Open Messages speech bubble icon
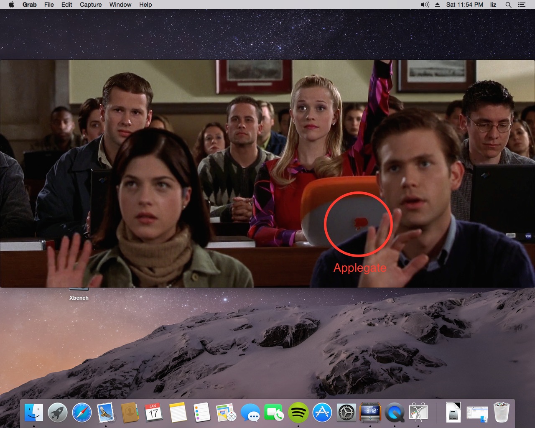The image size is (535, 428). click(x=250, y=413)
